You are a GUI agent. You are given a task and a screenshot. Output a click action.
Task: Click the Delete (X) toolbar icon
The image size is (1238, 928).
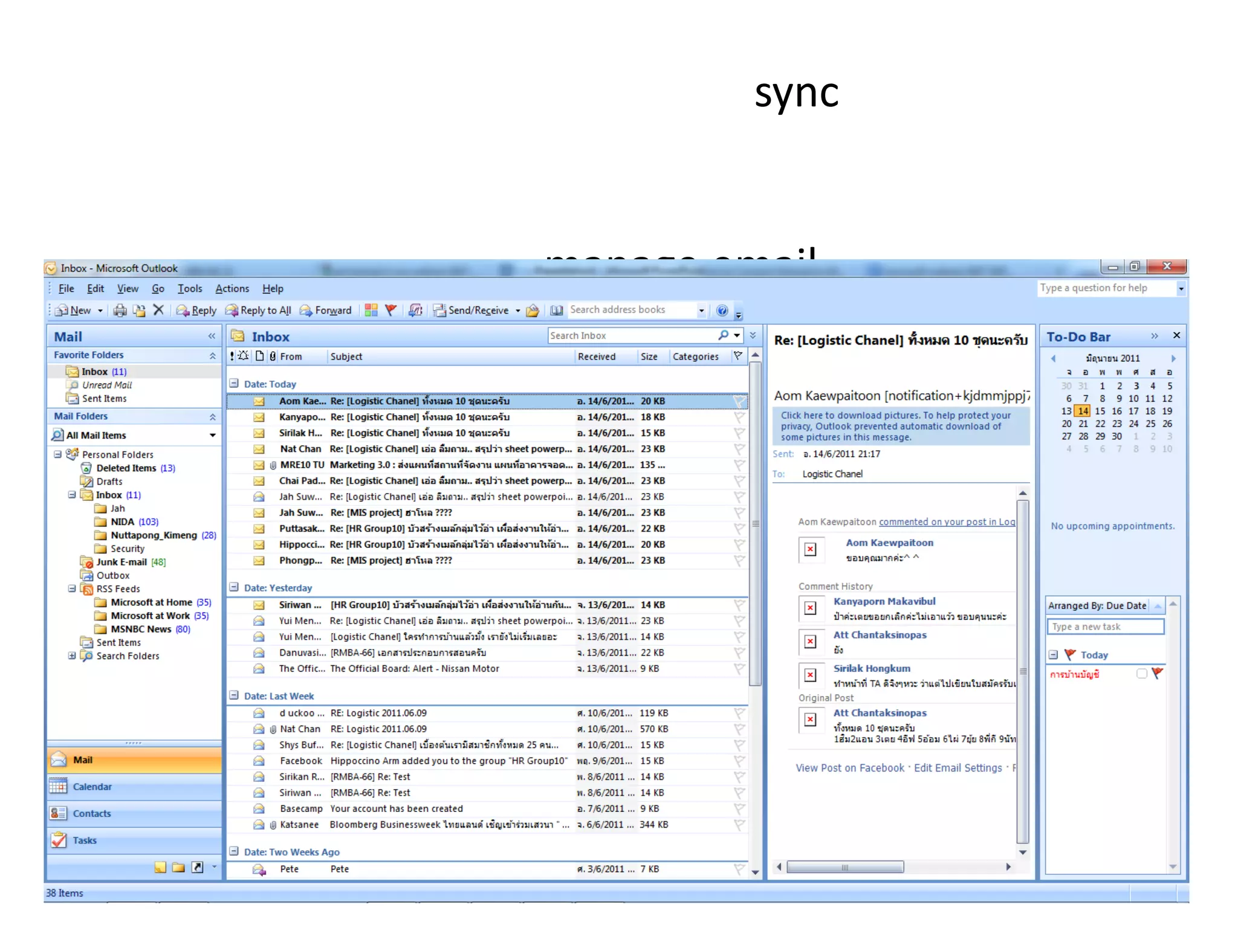click(x=158, y=310)
